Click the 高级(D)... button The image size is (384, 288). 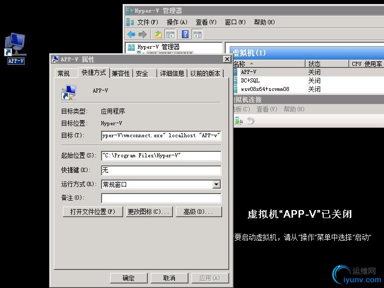199,212
